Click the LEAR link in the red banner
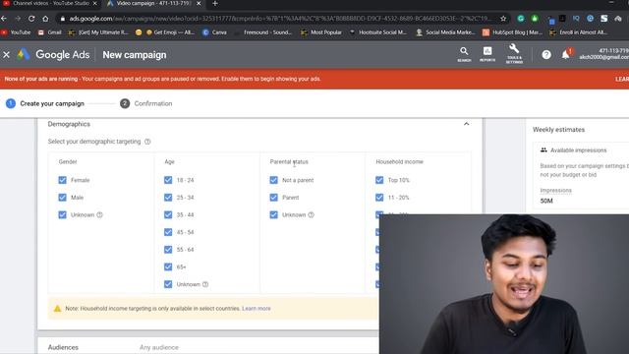This screenshot has height=354, width=629. [622, 79]
